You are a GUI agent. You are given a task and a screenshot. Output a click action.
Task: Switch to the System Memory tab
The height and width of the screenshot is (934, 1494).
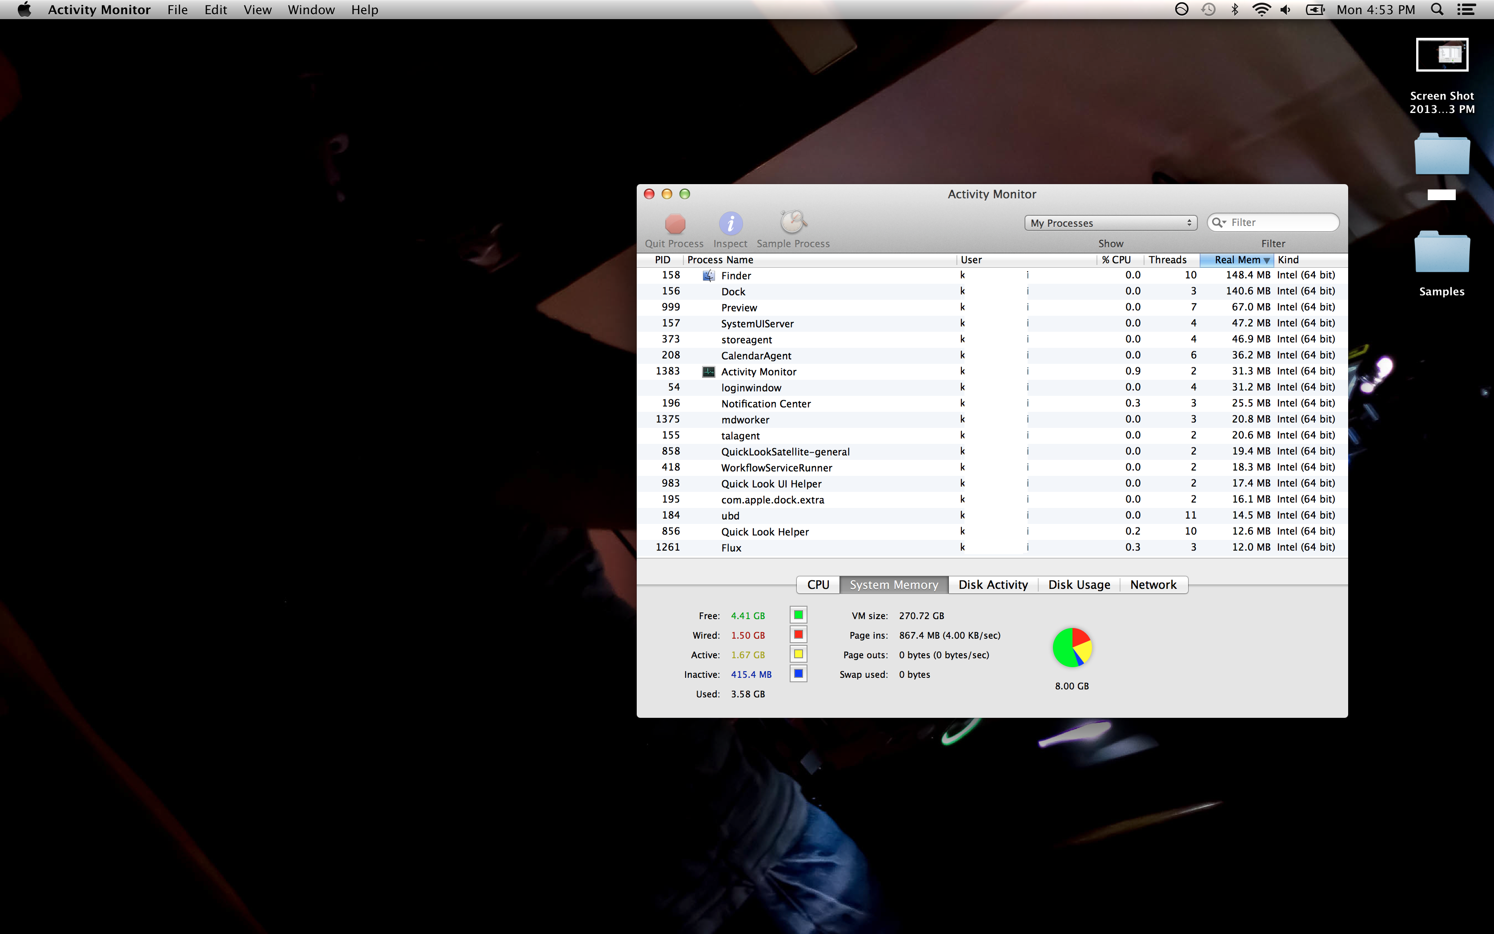click(894, 584)
